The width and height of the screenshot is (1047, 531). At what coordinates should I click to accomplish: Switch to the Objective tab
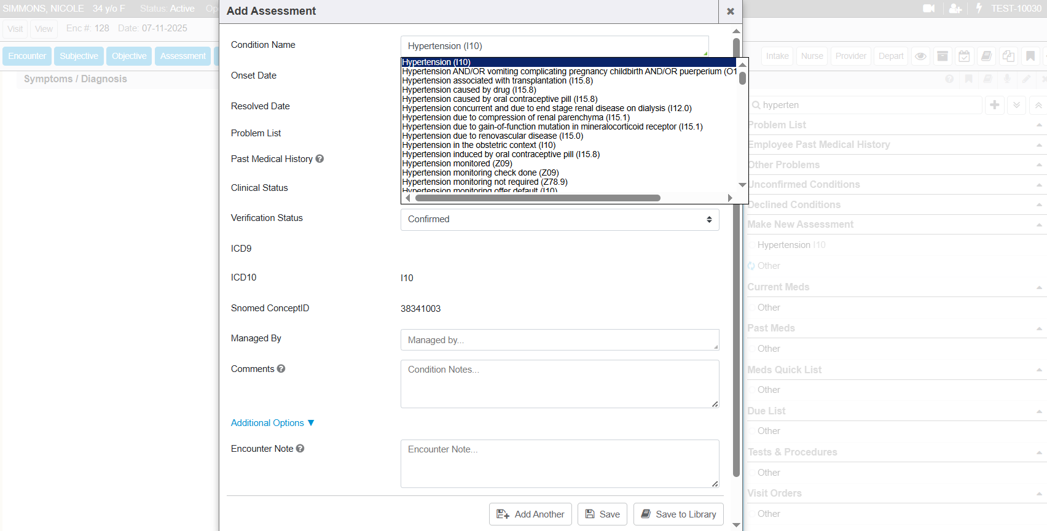[129, 56]
